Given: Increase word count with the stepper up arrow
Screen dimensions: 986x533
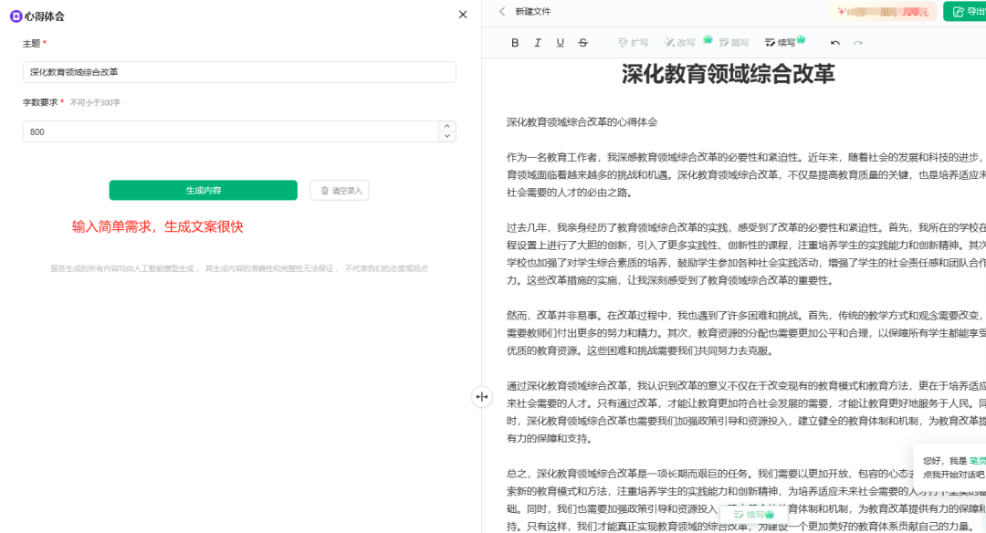Looking at the screenshot, I should coord(446,127).
